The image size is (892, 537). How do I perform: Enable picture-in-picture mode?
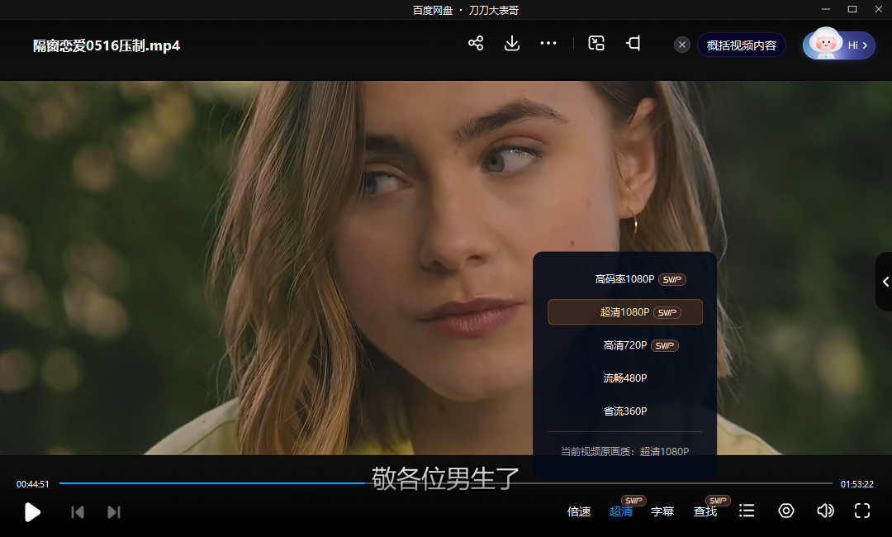click(596, 44)
